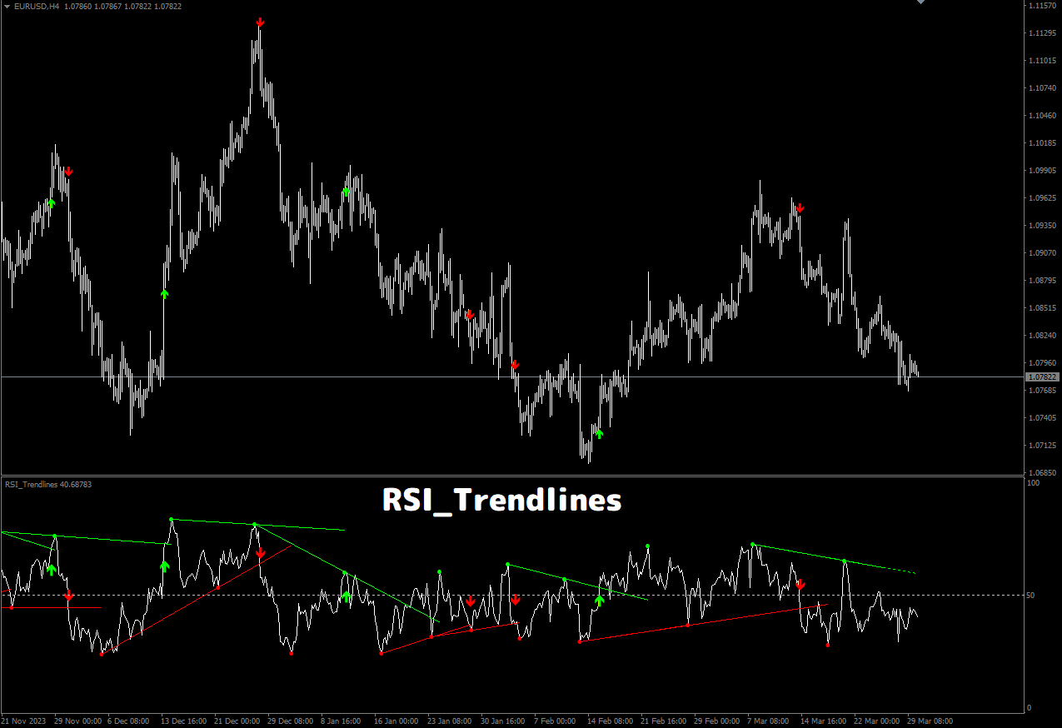
Task: Open the symbol dropdown triangle beside EURUSD,H4
Action: (x=6, y=6)
